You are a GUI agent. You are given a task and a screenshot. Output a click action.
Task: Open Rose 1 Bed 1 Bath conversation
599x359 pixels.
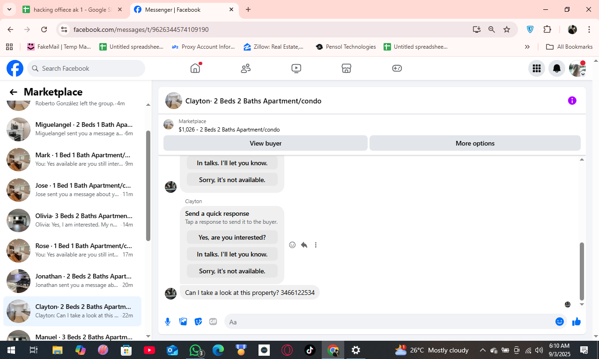(73, 250)
